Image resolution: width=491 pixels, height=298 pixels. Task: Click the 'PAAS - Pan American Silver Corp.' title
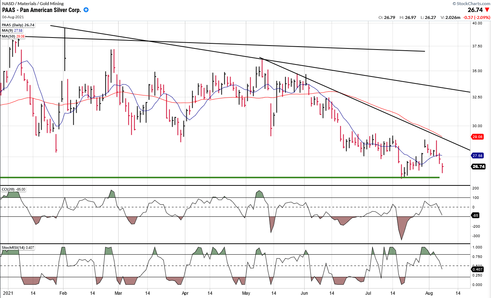[x=42, y=10]
